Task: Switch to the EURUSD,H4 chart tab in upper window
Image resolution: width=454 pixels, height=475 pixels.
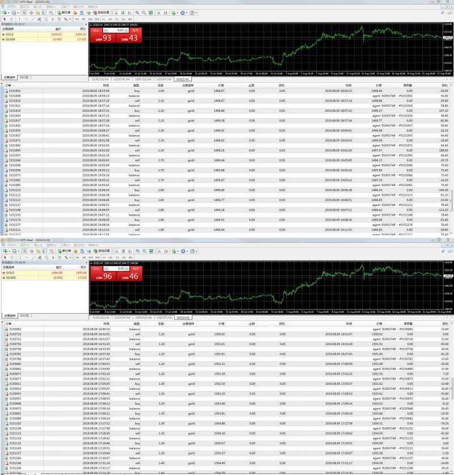Action: [100, 79]
